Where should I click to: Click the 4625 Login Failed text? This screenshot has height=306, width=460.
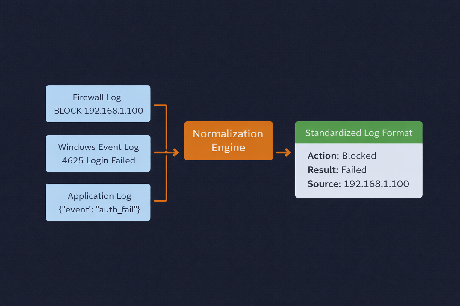click(x=98, y=160)
